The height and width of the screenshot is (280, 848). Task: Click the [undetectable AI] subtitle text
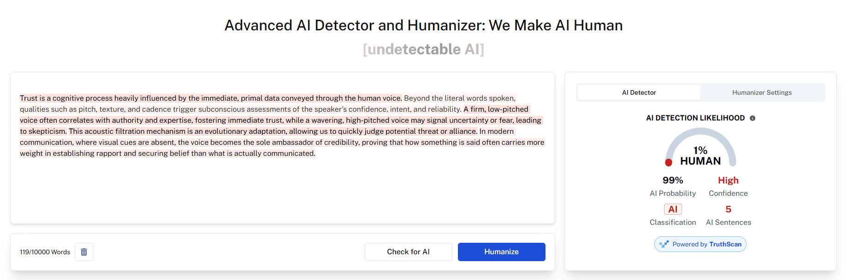tap(423, 49)
